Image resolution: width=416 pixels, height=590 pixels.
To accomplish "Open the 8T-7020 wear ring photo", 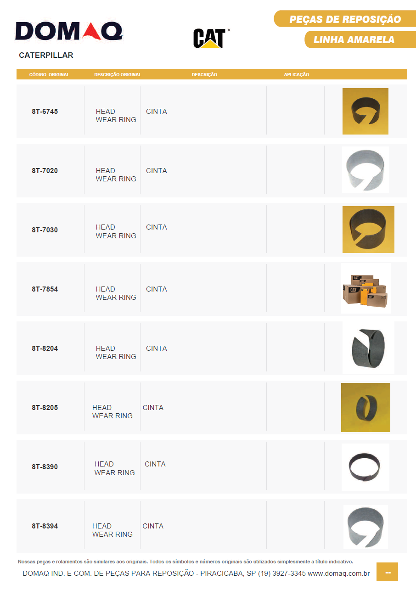I will pos(365,170).
